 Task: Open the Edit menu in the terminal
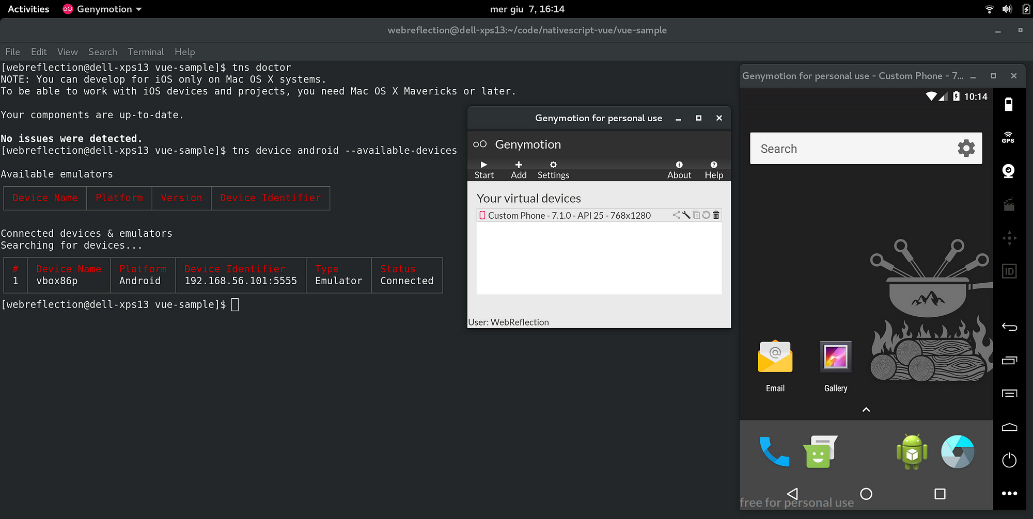tap(39, 52)
